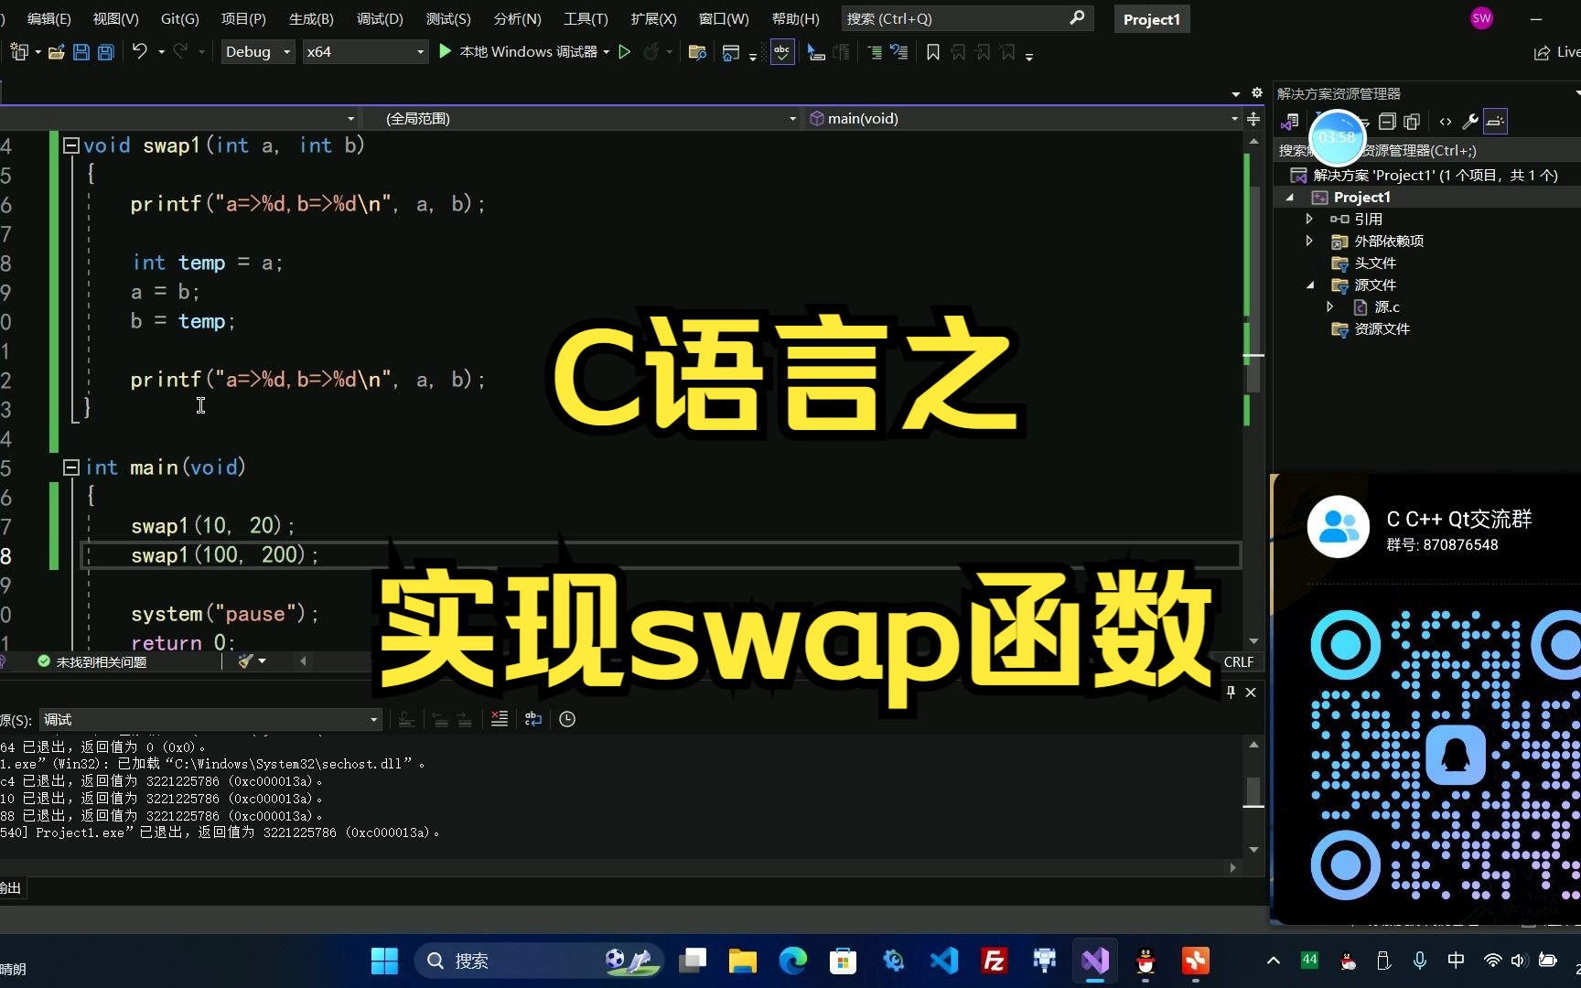Select the 输出 tab at the bottom
This screenshot has width=1581, height=988.
(x=11, y=887)
